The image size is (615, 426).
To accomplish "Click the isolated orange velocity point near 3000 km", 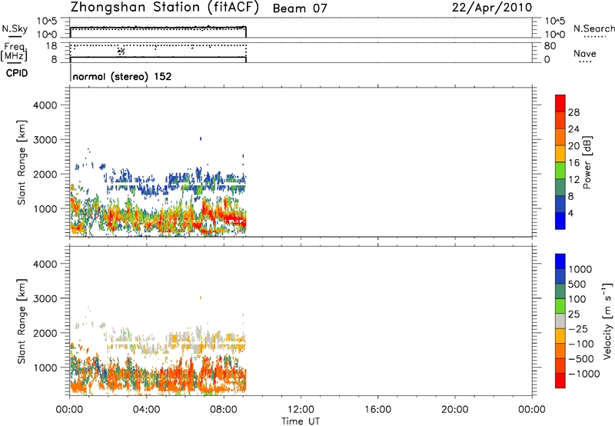I will tap(201, 298).
